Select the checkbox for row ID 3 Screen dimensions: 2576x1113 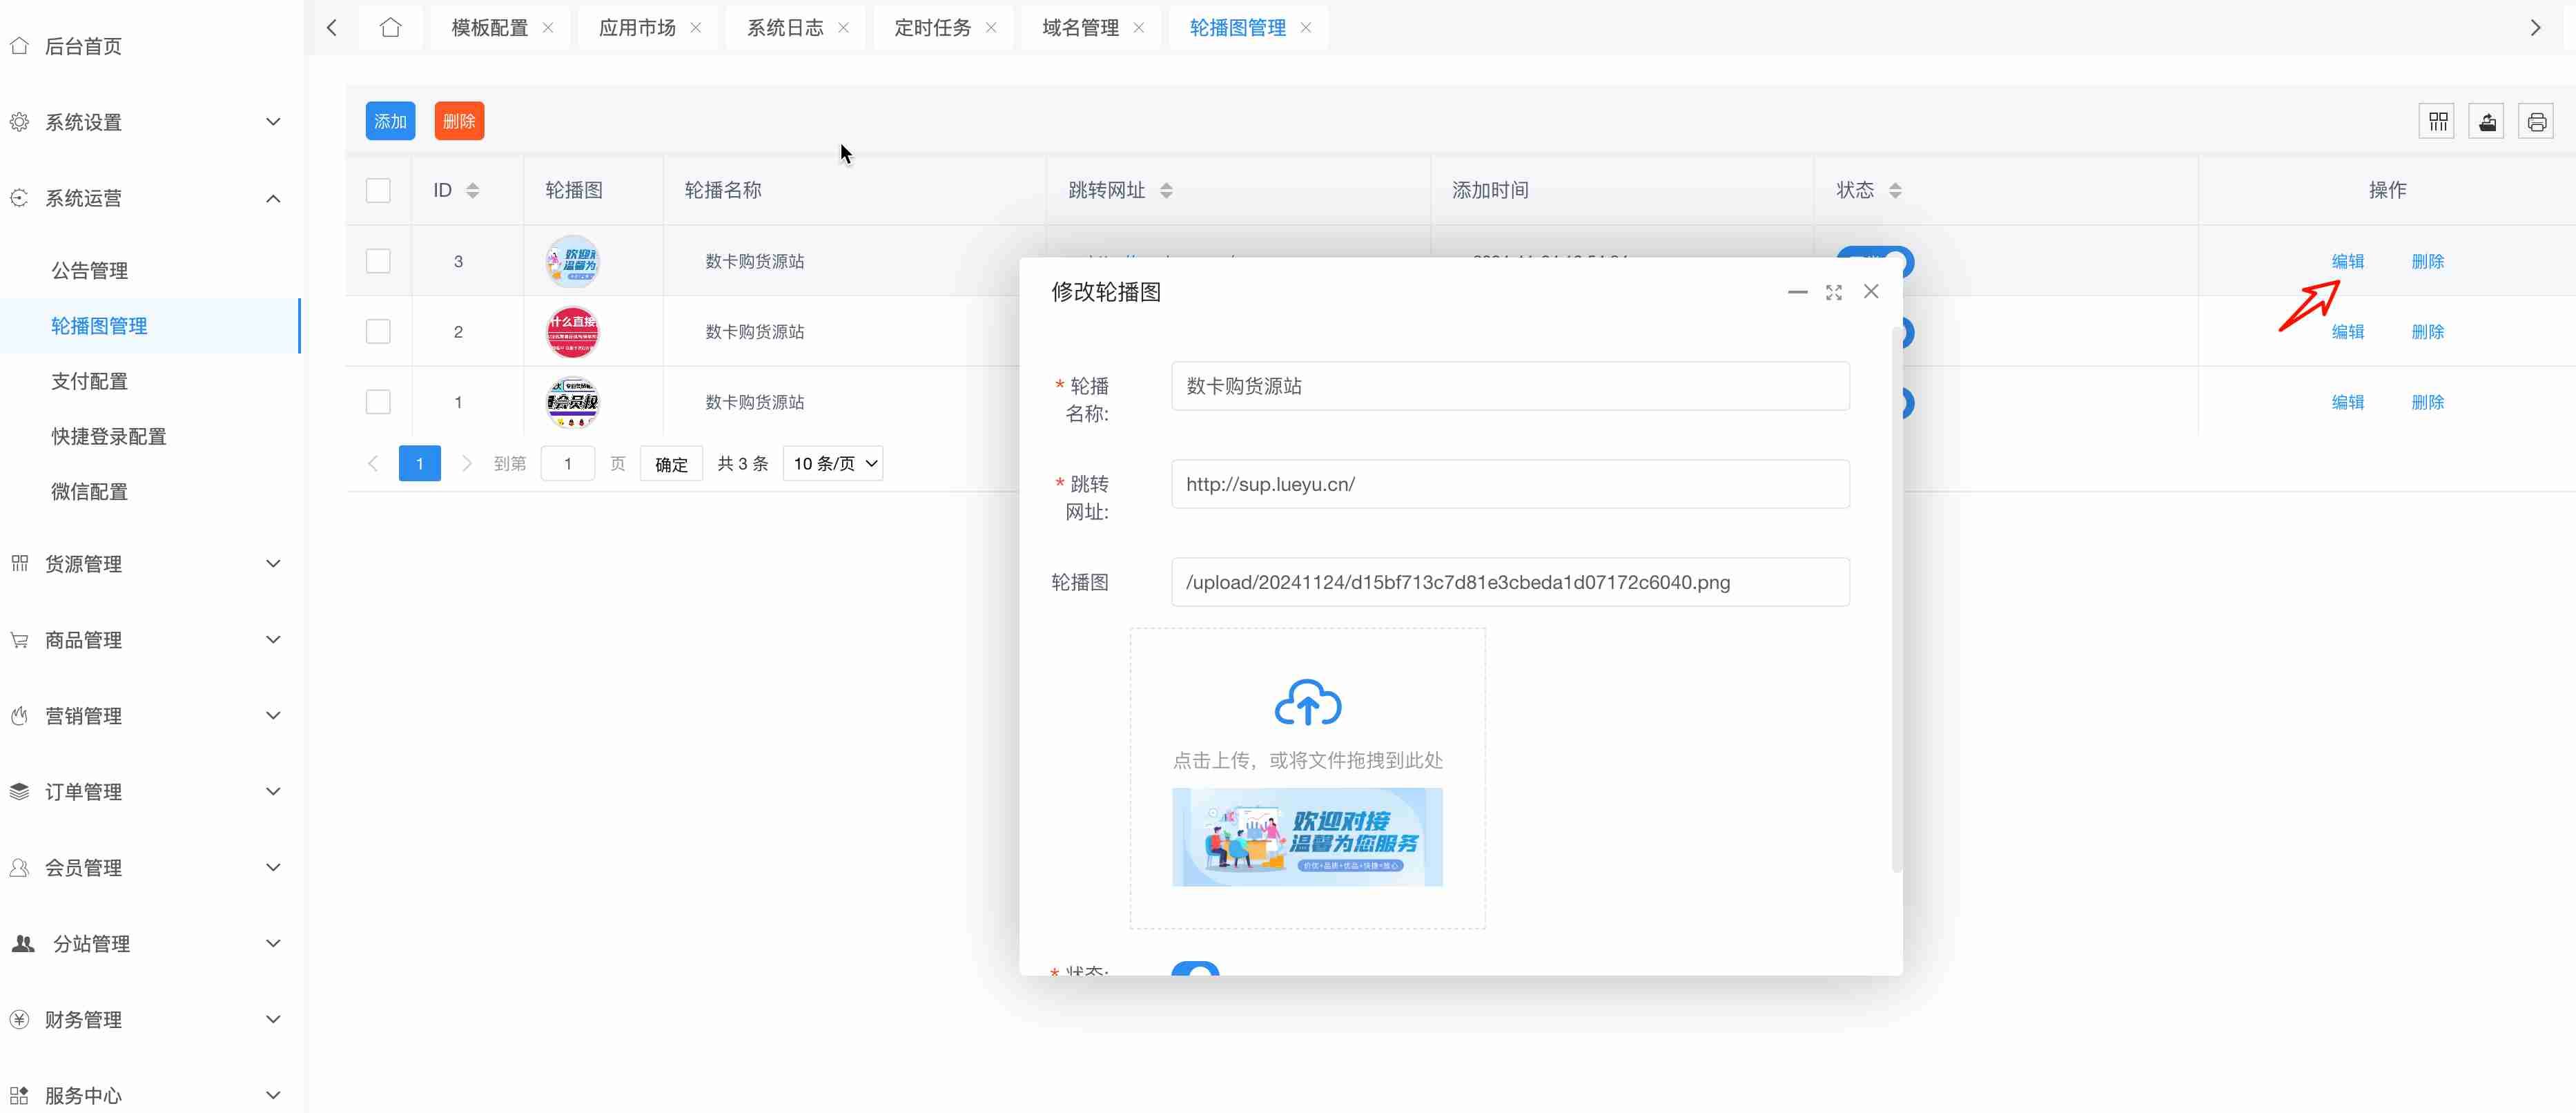tap(378, 261)
